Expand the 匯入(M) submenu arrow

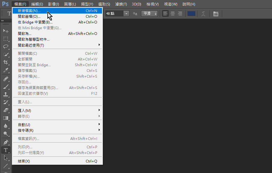click(99, 110)
